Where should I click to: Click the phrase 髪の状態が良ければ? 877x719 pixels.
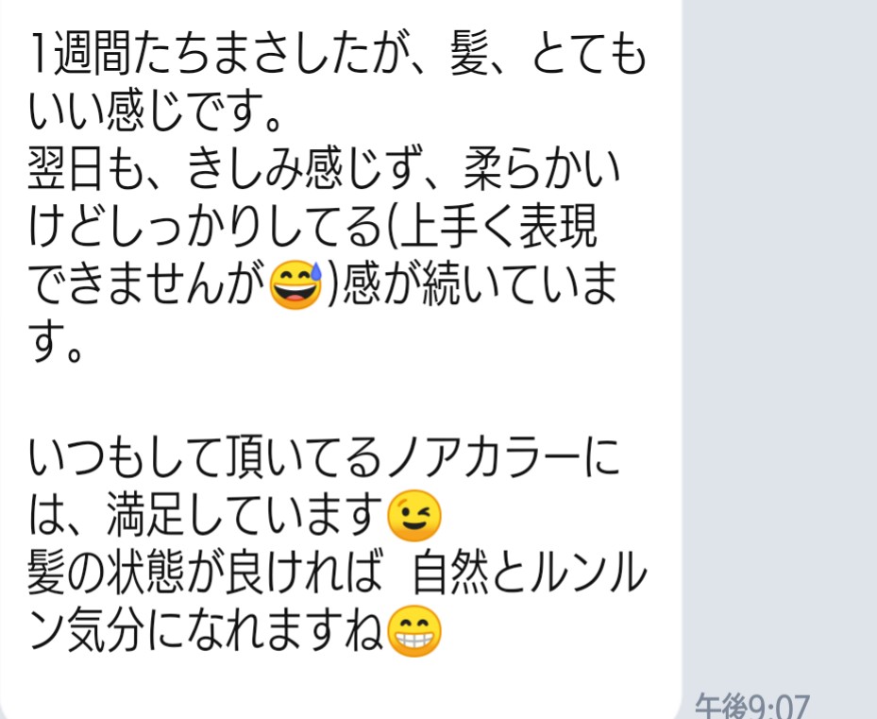tap(206, 573)
